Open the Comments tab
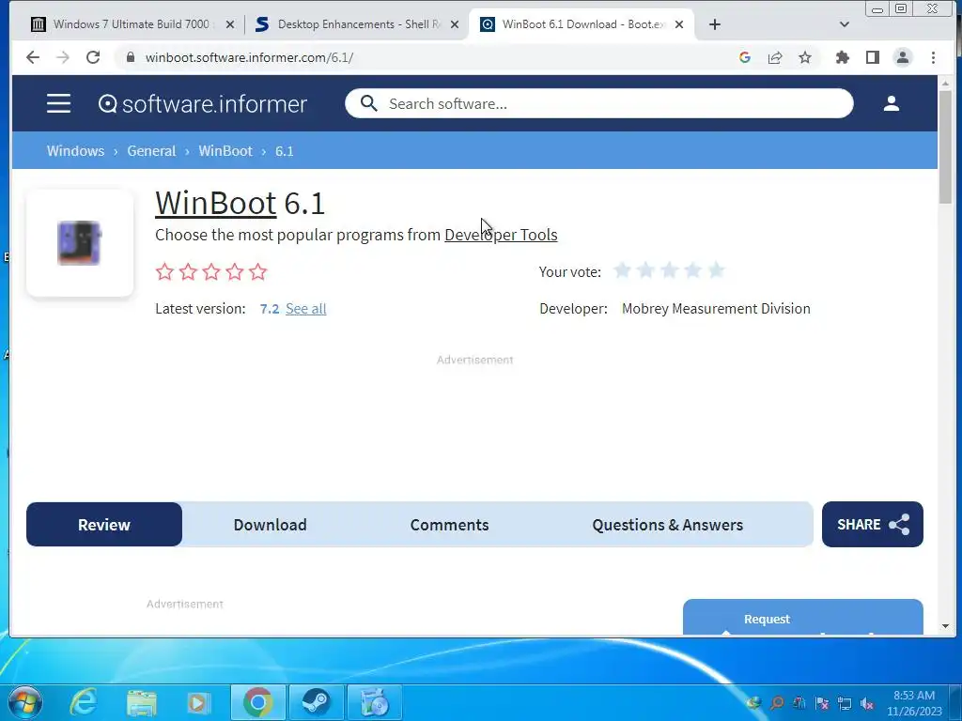 (449, 524)
